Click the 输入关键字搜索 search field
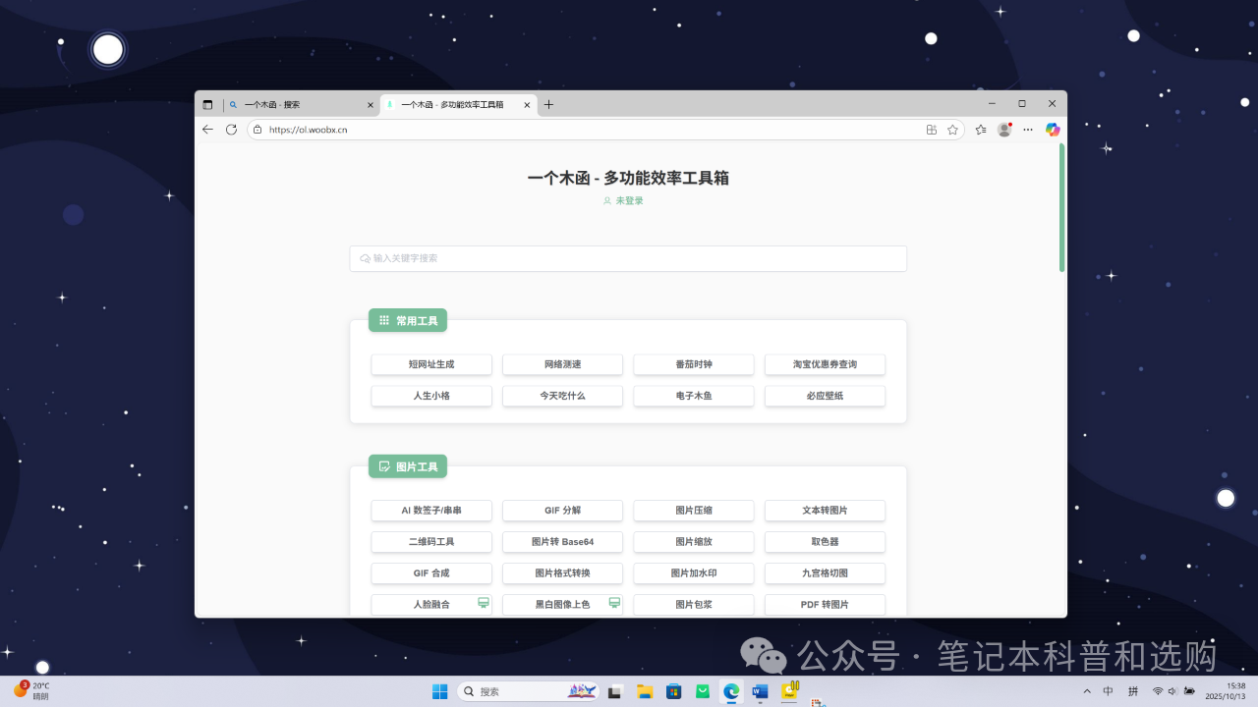 [x=628, y=258]
